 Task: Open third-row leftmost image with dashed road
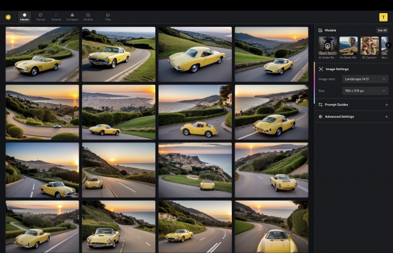coord(42,170)
